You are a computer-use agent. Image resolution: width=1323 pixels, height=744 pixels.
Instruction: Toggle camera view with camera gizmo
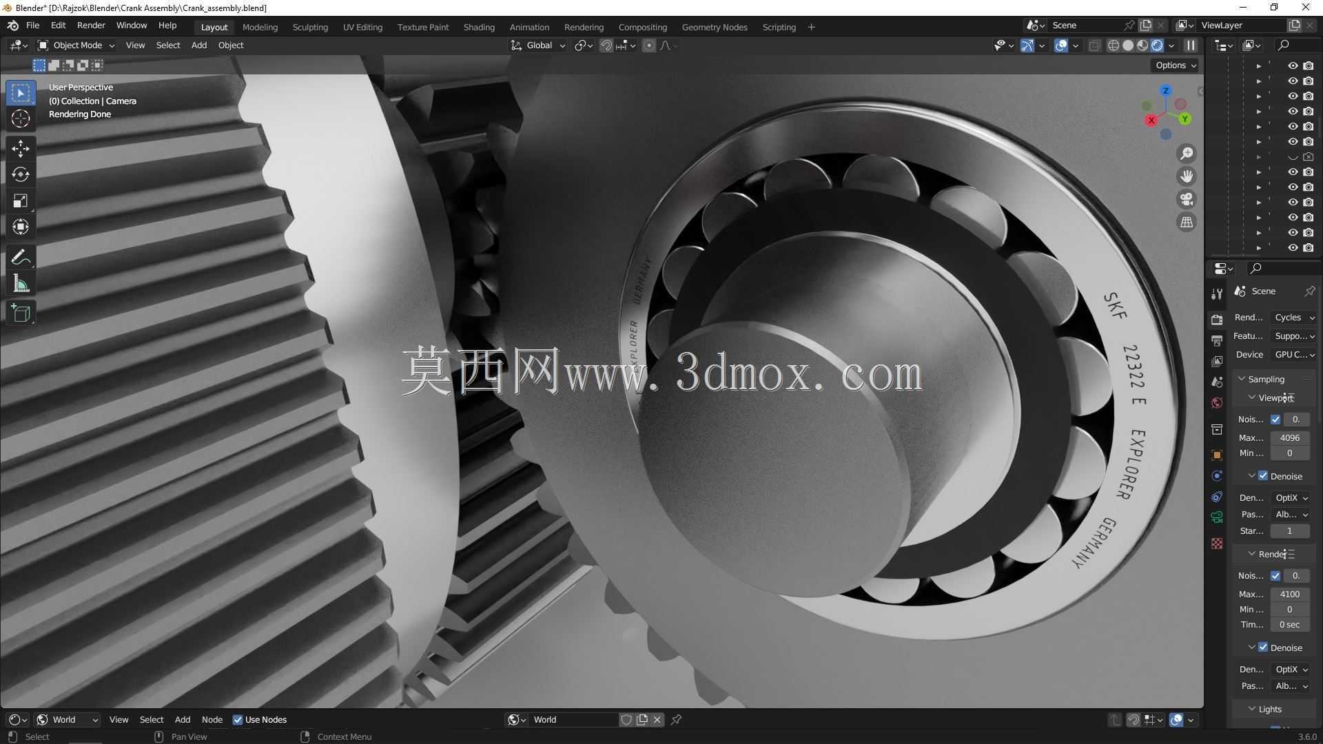pyautogui.click(x=1187, y=199)
